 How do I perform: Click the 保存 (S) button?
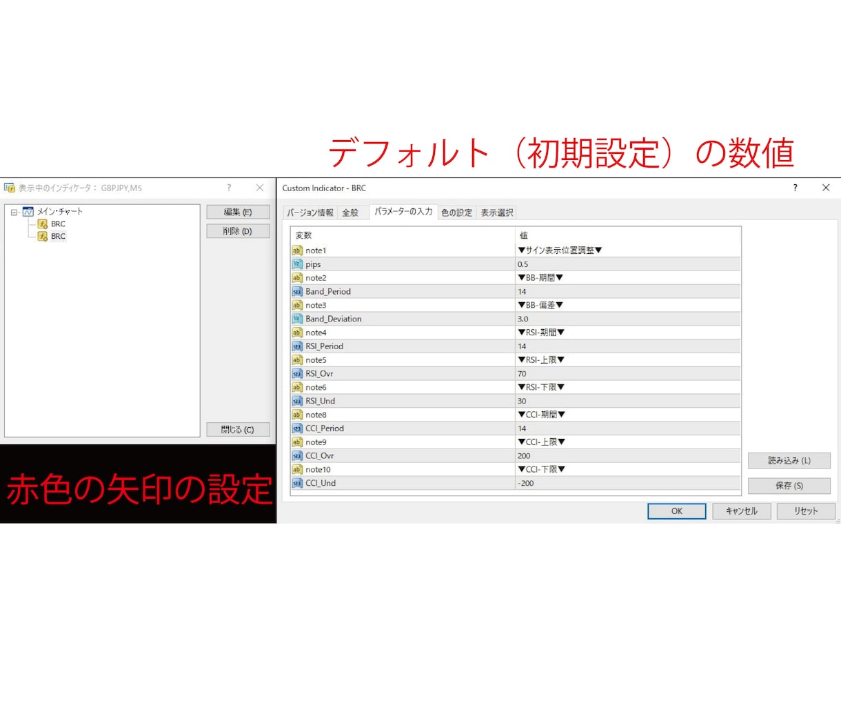click(789, 486)
